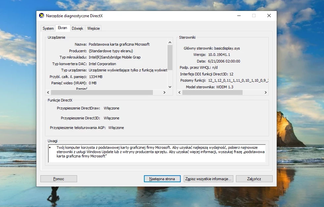Click the Zakończ button
The width and height of the screenshot is (324, 207).
point(254,179)
